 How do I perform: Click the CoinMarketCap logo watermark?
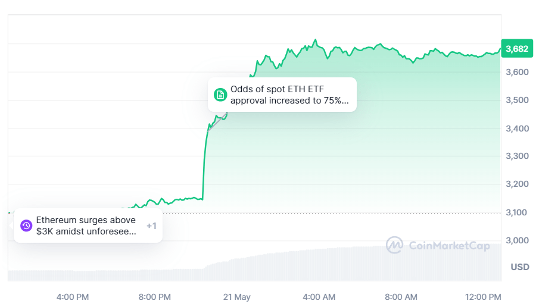coord(394,245)
